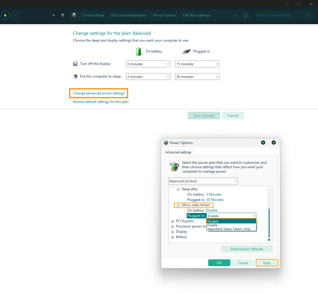The image size is (318, 293).
Task: Click the sleep moon icon
Action: [x=75, y=76]
